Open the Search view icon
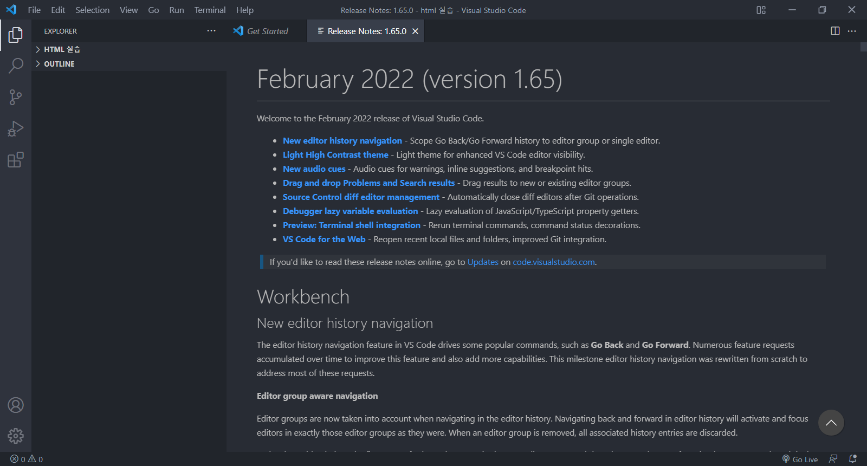The height and width of the screenshot is (466, 867). coord(16,66)
